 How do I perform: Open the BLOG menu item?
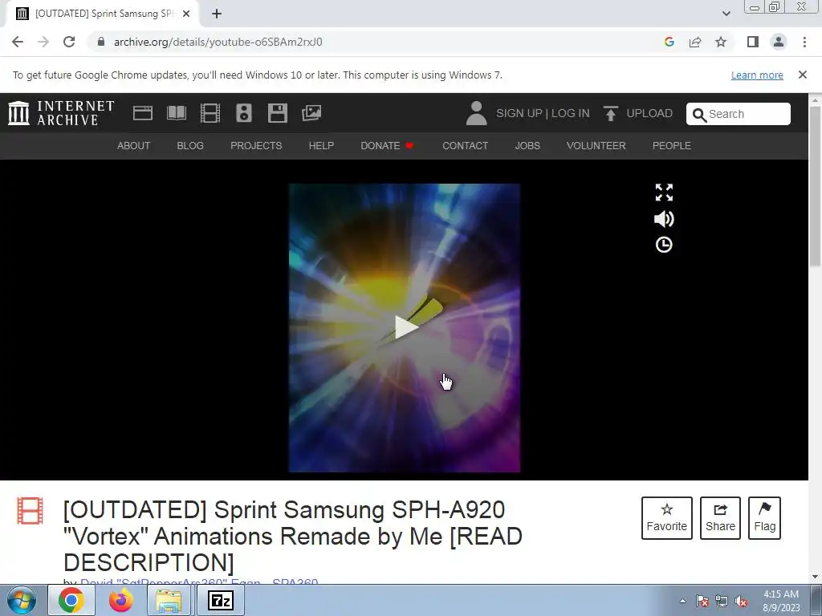tap(190, 146)
